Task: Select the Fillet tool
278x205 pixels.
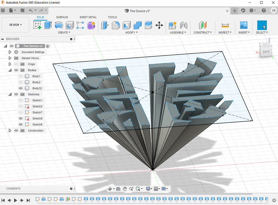Action: [x=116, y=25]
